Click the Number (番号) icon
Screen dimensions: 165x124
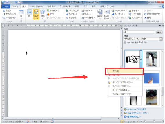145,18
